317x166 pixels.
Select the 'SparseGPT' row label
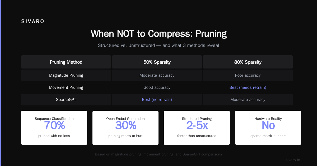(x=66, y=100)
